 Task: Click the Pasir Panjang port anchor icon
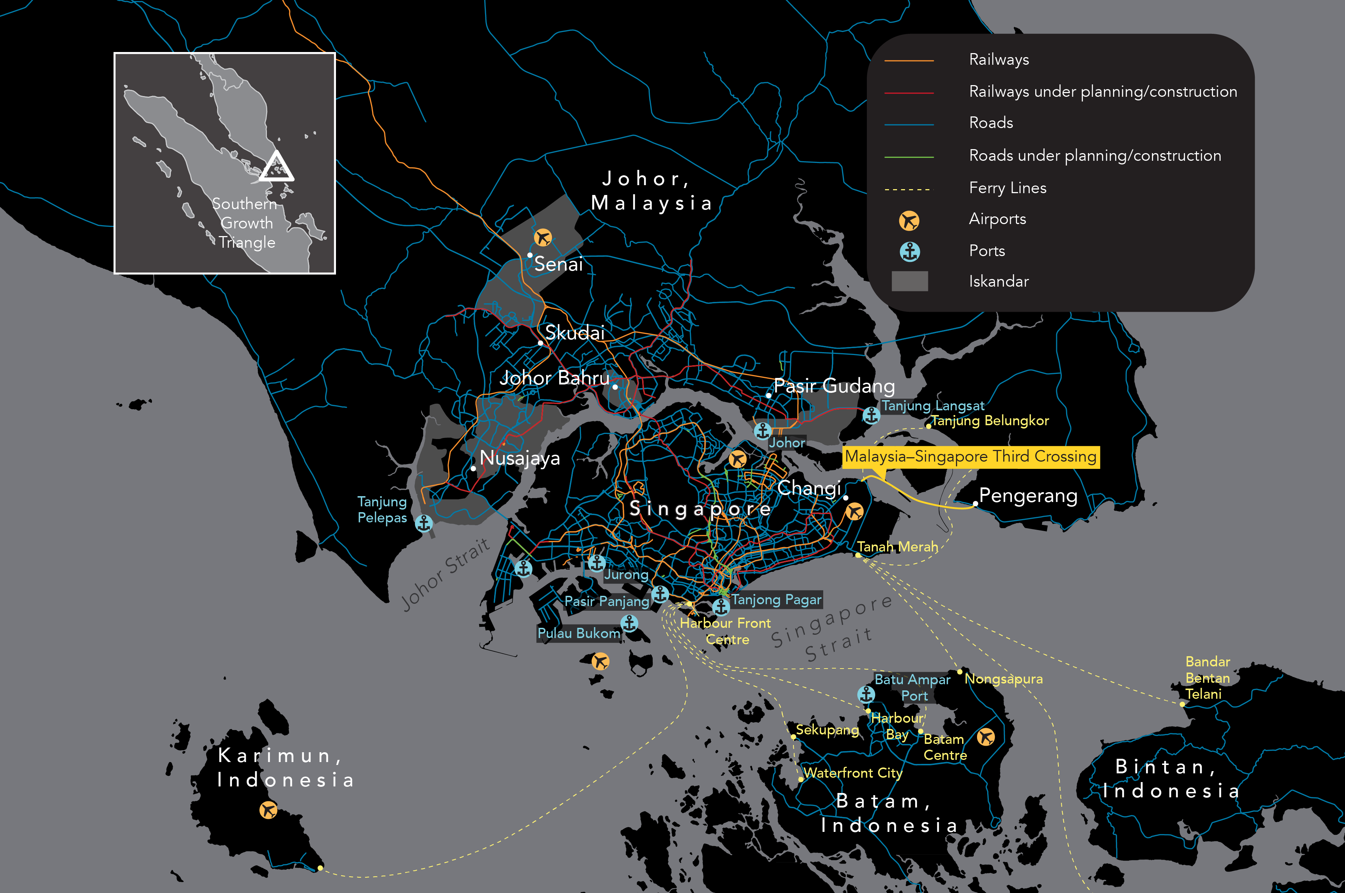point(660,594)
